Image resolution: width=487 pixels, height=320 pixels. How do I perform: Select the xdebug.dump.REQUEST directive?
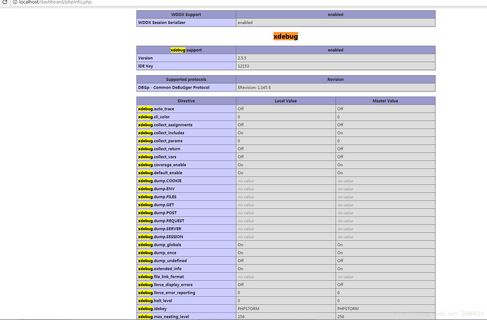coord(186,221)
